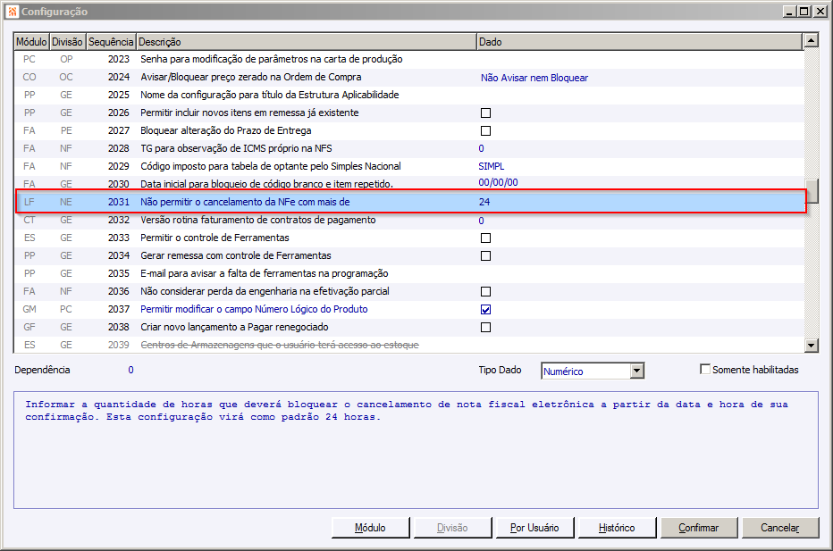Click the '24' value in row 2031
Viewport: 833px width, 551px height.
tap(484, 202)
